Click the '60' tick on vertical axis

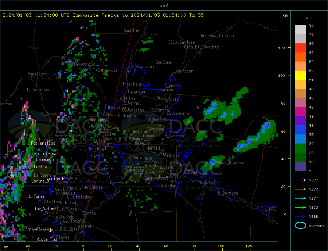point(283,132)
